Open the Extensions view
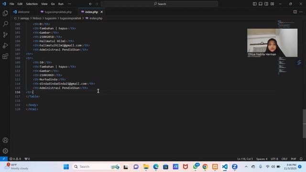 (x=5, y=56)
